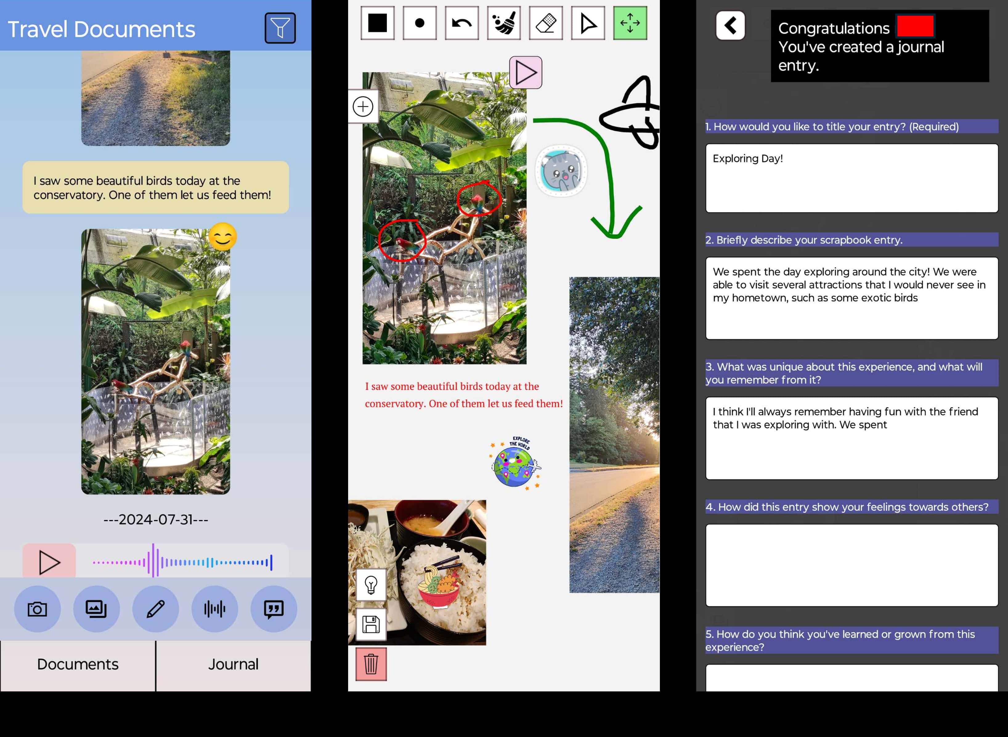
Task: Select the pointer cursor tool
Action: pyautogui.click(x=588, y=23)
